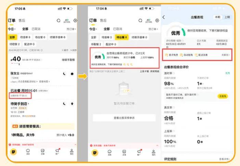Open 已取消 tab on middle phone
This screenshot has height=166, width=240.
pyautogui.click(x=117, y=29)
